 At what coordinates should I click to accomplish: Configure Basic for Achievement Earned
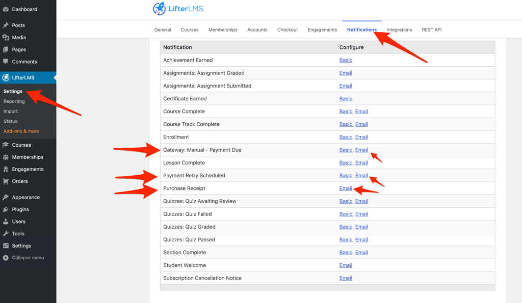click(346, 60)
